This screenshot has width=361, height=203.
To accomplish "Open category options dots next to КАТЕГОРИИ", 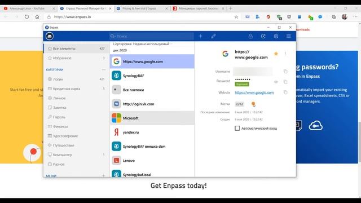I will [104, 69].
